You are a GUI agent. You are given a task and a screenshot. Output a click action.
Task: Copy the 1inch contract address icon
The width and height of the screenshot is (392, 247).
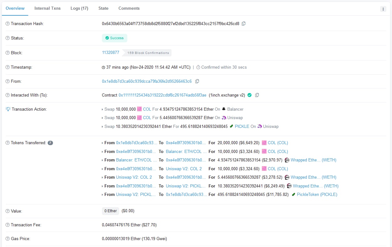[x=257, y=95]
